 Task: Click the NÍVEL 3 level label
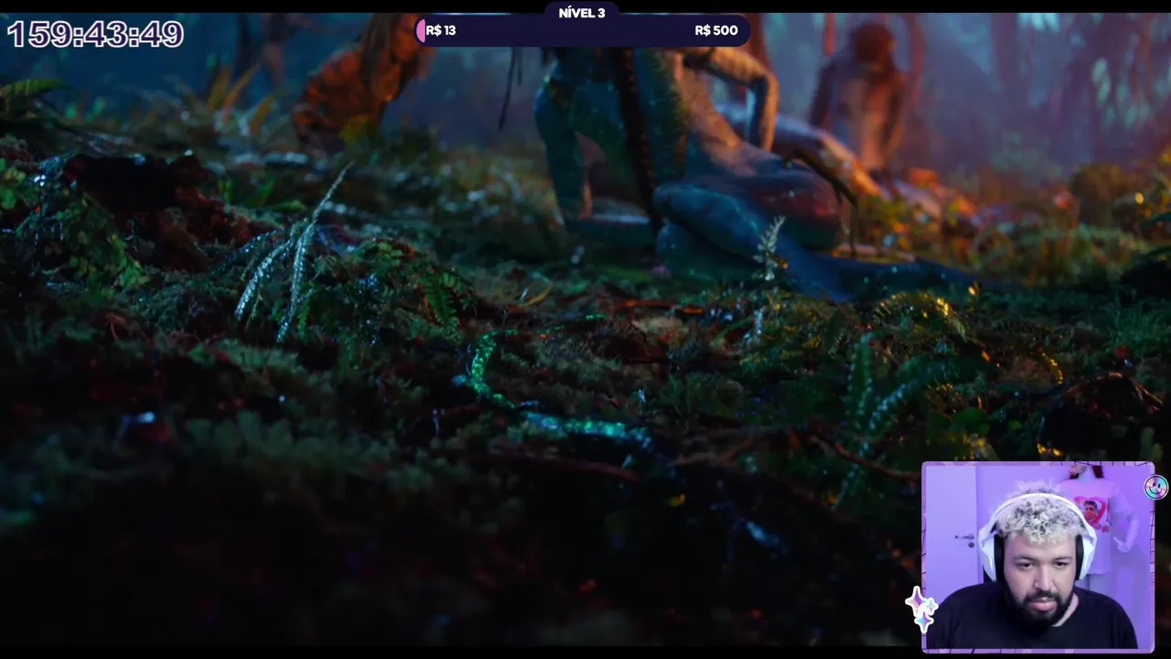(x=582, y=13)
